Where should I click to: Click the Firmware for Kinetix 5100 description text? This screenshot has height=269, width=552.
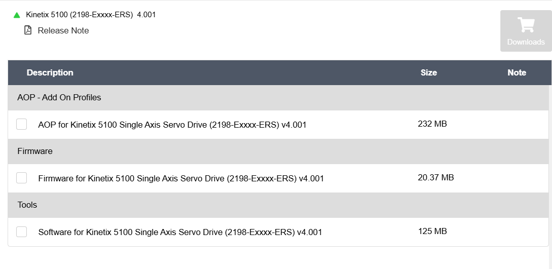coord(181,178)
